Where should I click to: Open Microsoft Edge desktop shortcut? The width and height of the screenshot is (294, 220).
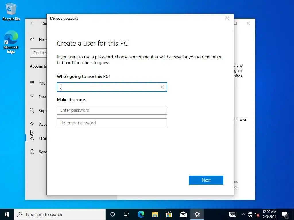coord(11,42)
